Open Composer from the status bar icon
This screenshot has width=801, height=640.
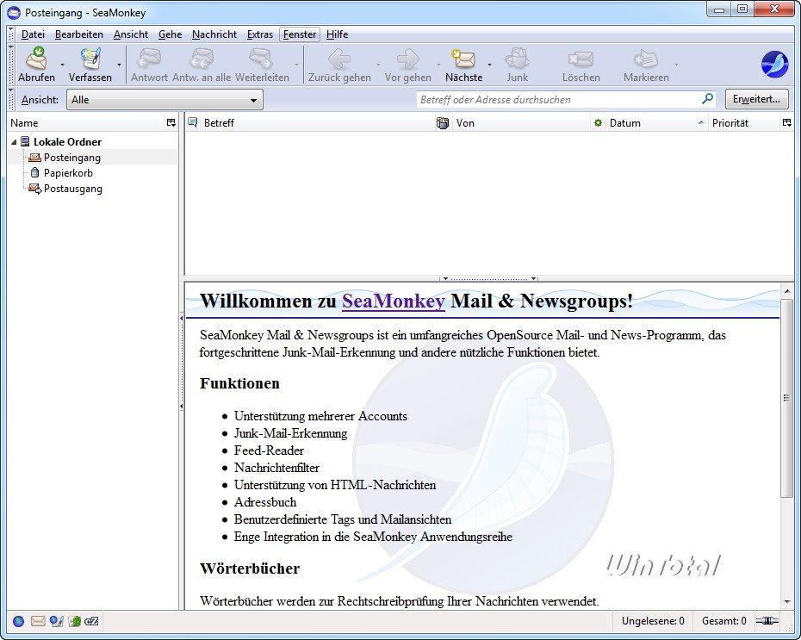tap(56, 621)
